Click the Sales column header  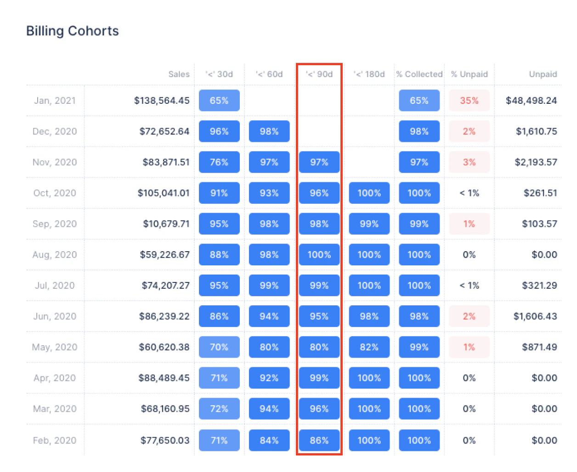tap(179, 74)
